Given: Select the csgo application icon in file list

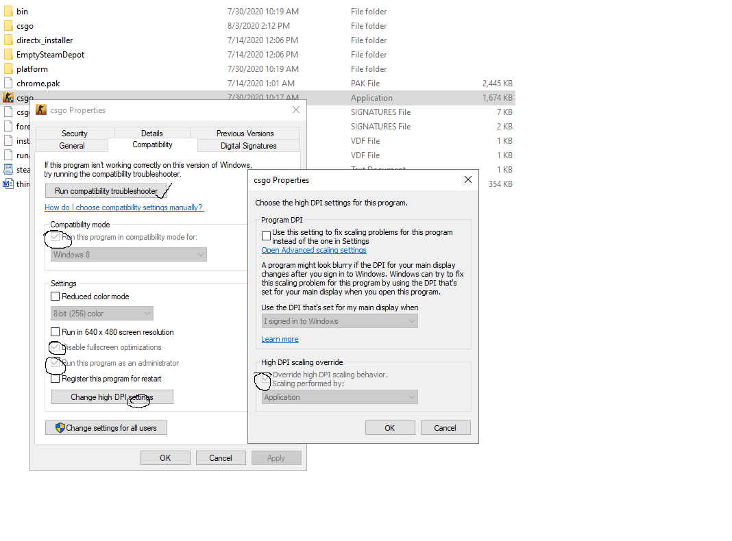Looking at the screenshot, I should (8, 97).
